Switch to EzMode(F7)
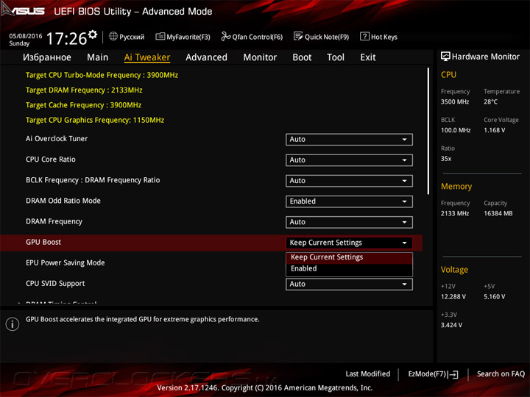530x397 pixels. (x=433, y=374)
